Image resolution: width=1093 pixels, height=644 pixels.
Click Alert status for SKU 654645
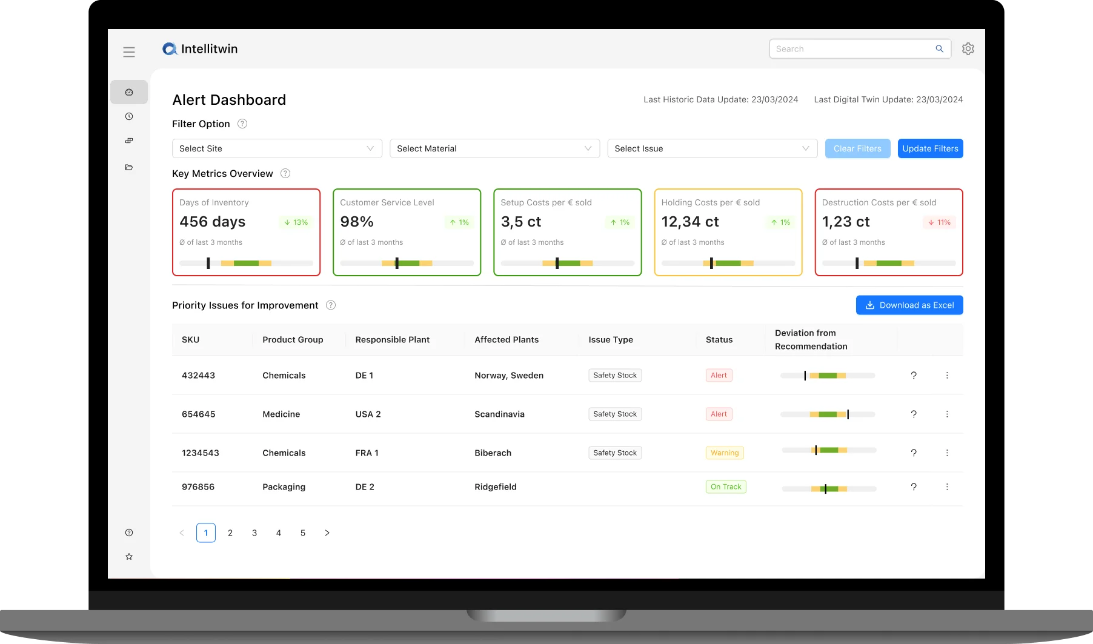719,414
